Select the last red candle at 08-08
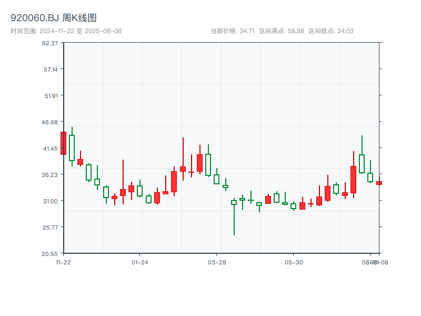This screenshot has width=421, height=316. pos(379,183)
